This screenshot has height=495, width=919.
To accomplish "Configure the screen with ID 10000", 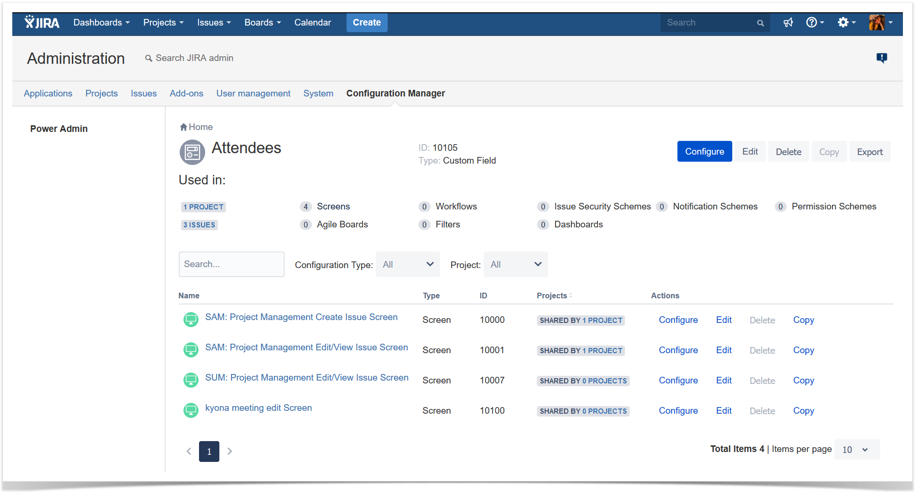I will 678,320.
